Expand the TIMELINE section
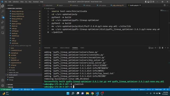The width and height of the screenshot is (170, 96). point(10,87)
